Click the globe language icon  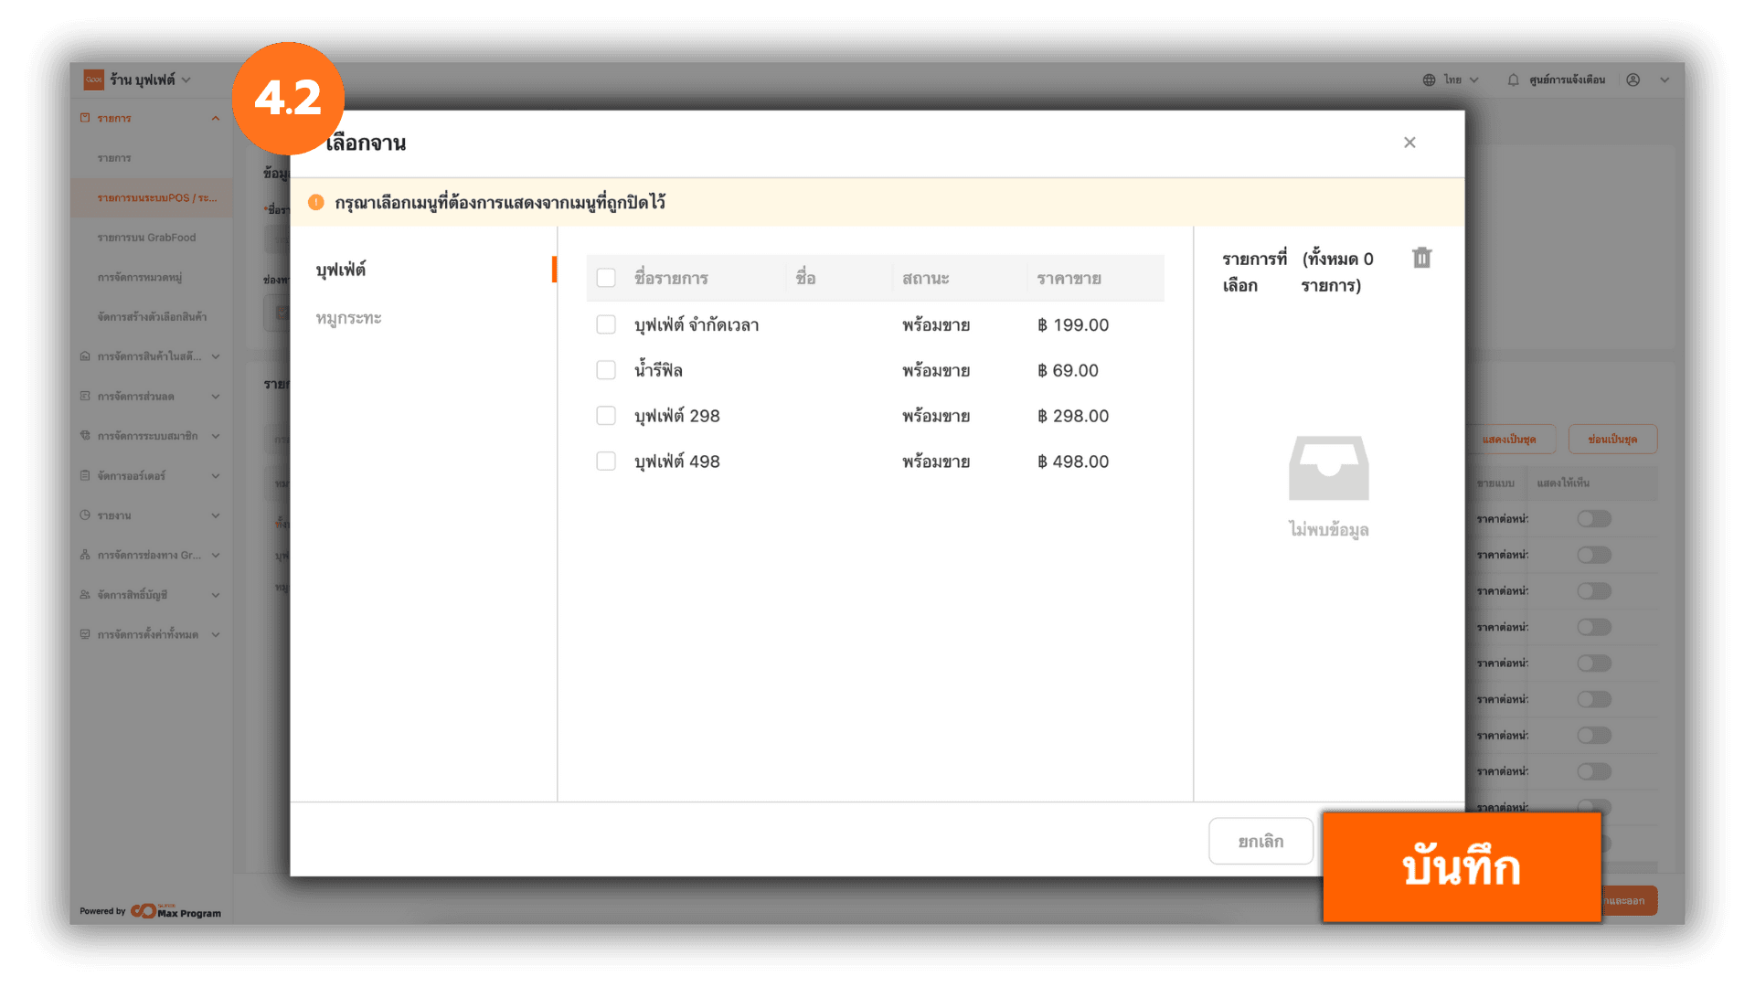1429,80
